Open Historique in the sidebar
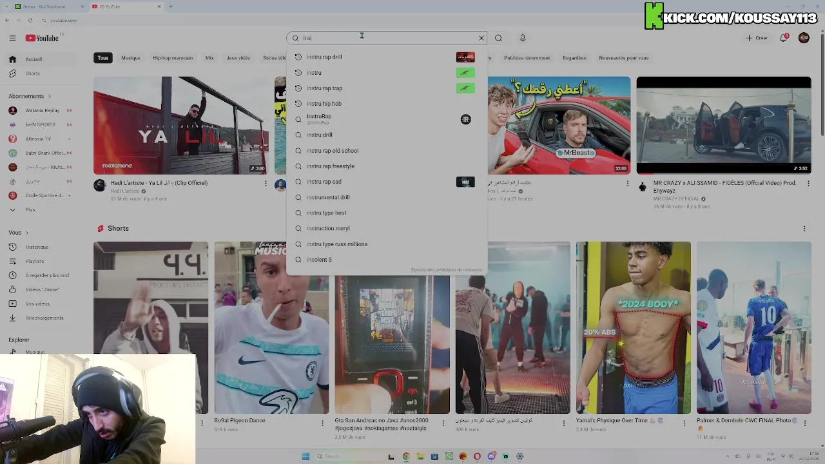The width and height of the screenshot is (825, 464). coord(42,247)
